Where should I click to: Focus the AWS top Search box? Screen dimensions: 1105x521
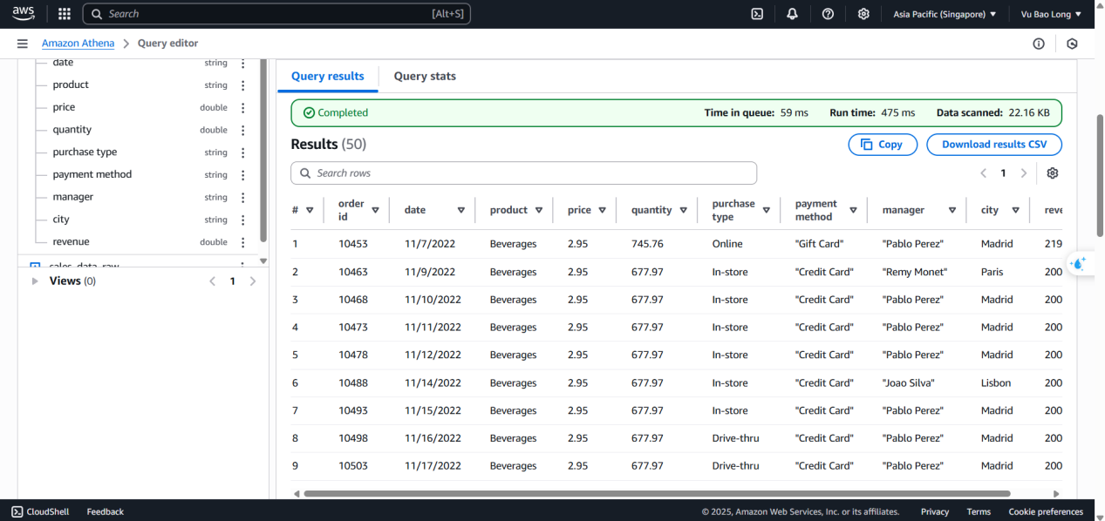pyautogui.click(x=276, y=14)
